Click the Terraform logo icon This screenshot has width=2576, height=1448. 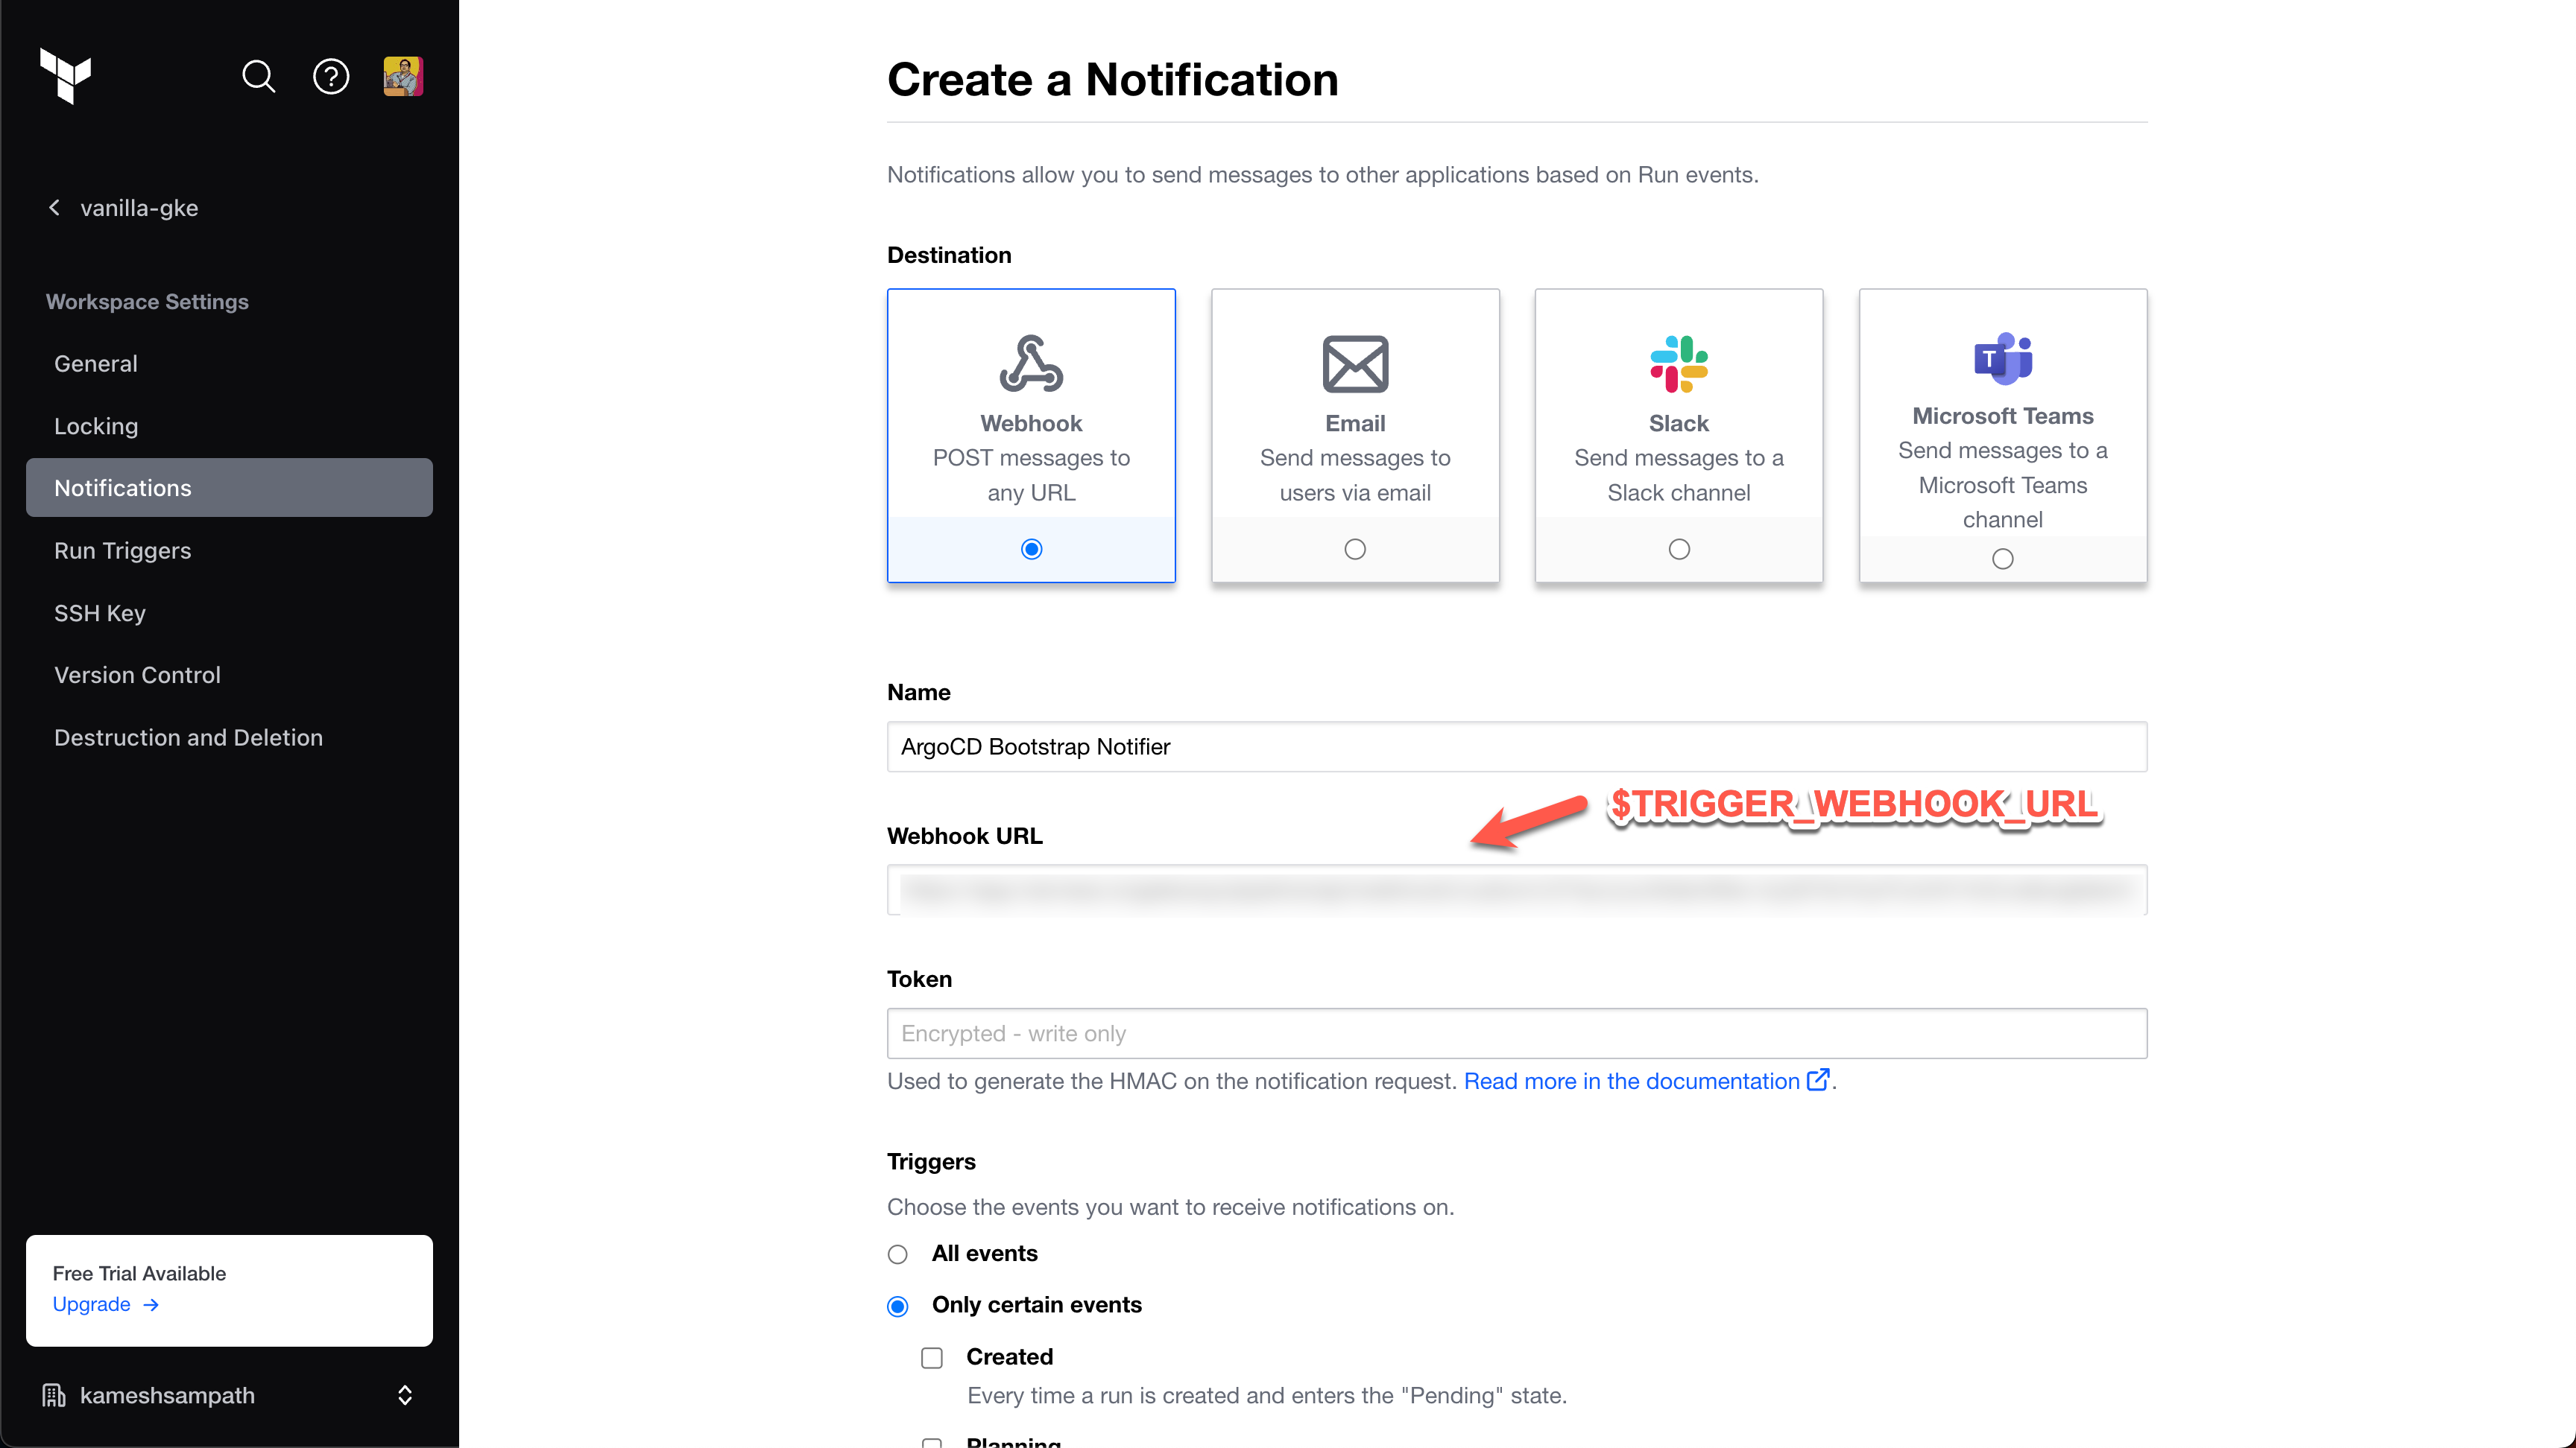(x=65, y=76)
